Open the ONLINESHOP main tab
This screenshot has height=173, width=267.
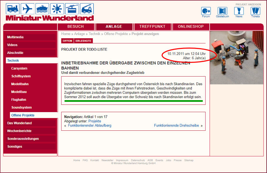(191, 27)
